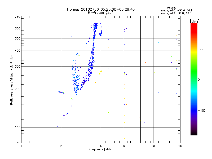Click the x-axis label '8'
The width and height of the screenshot is (212, 159).
(140, 146)
